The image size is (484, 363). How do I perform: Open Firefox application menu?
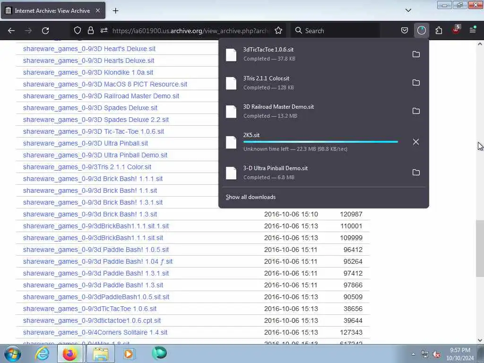(473, 30)
